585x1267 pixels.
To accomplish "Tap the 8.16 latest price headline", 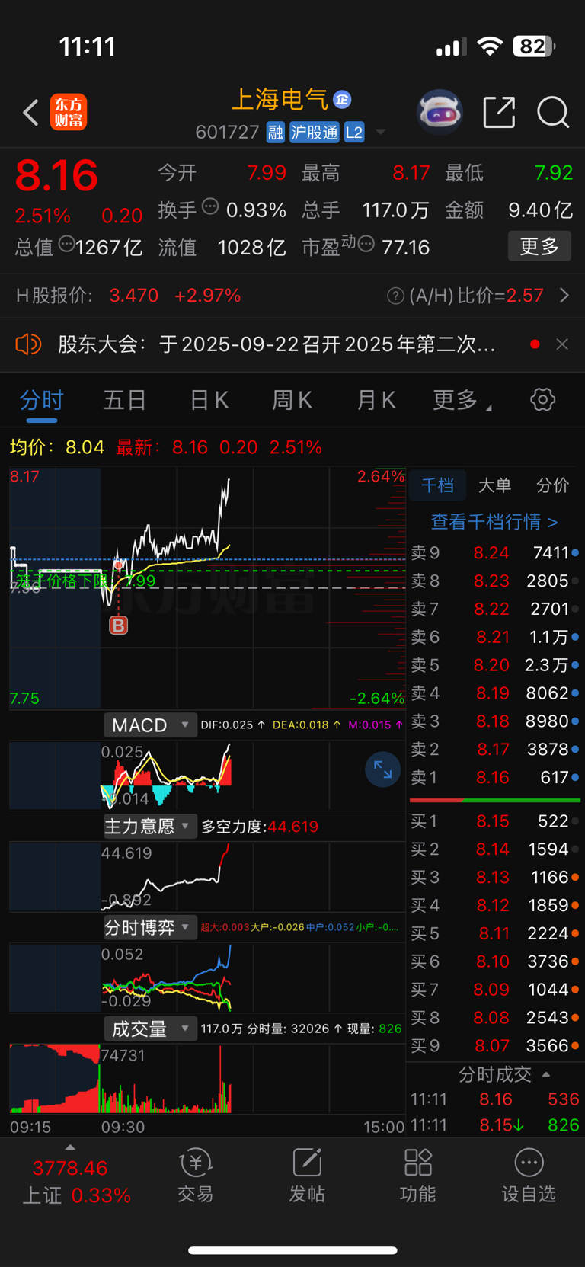I will tap(57, 176).
